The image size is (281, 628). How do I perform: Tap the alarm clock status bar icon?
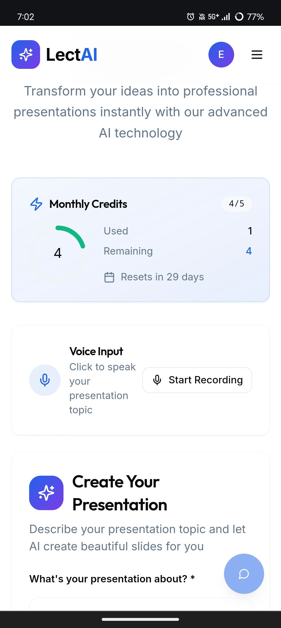(190, 17)
